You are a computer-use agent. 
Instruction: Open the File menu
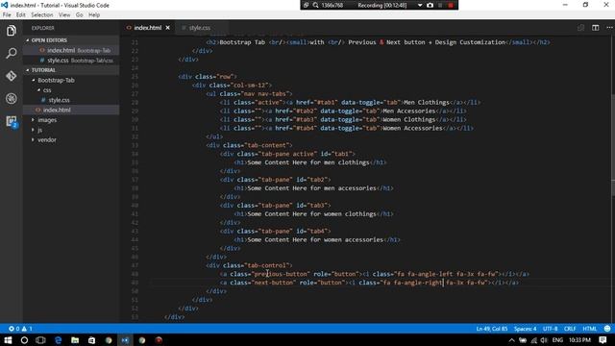(x=7, y=15)
